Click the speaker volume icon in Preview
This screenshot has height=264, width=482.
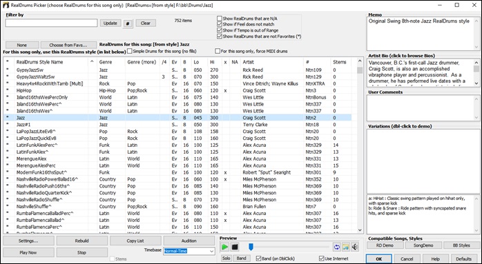355,247
